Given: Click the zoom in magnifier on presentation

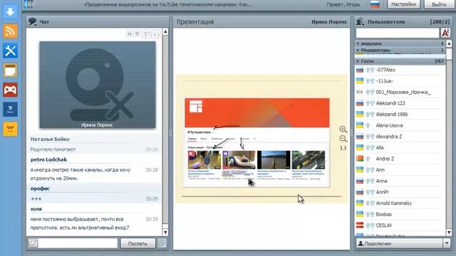Looking at the screenshot, I should 343,129.
